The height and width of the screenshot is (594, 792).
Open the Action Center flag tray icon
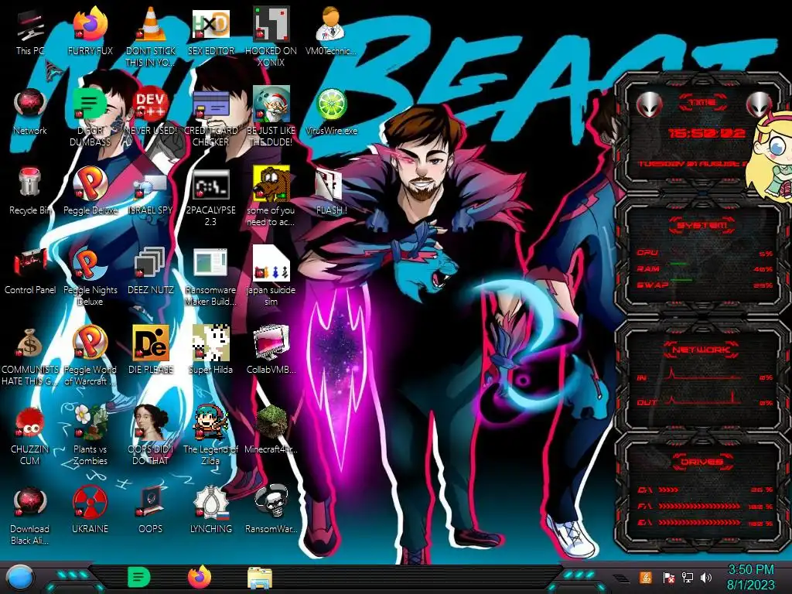(x=669, y=577)
